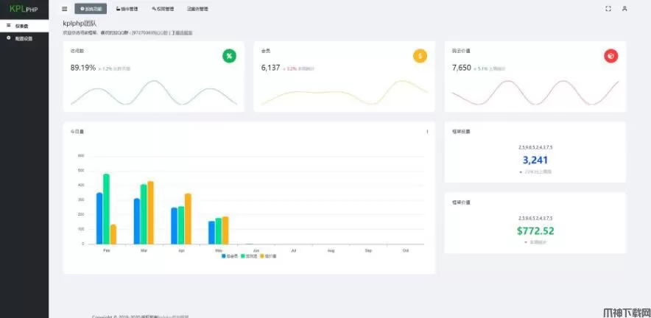This screenshot has width=651, height=318.
Task: Open the plugin management top menu item
Action: 127,9
